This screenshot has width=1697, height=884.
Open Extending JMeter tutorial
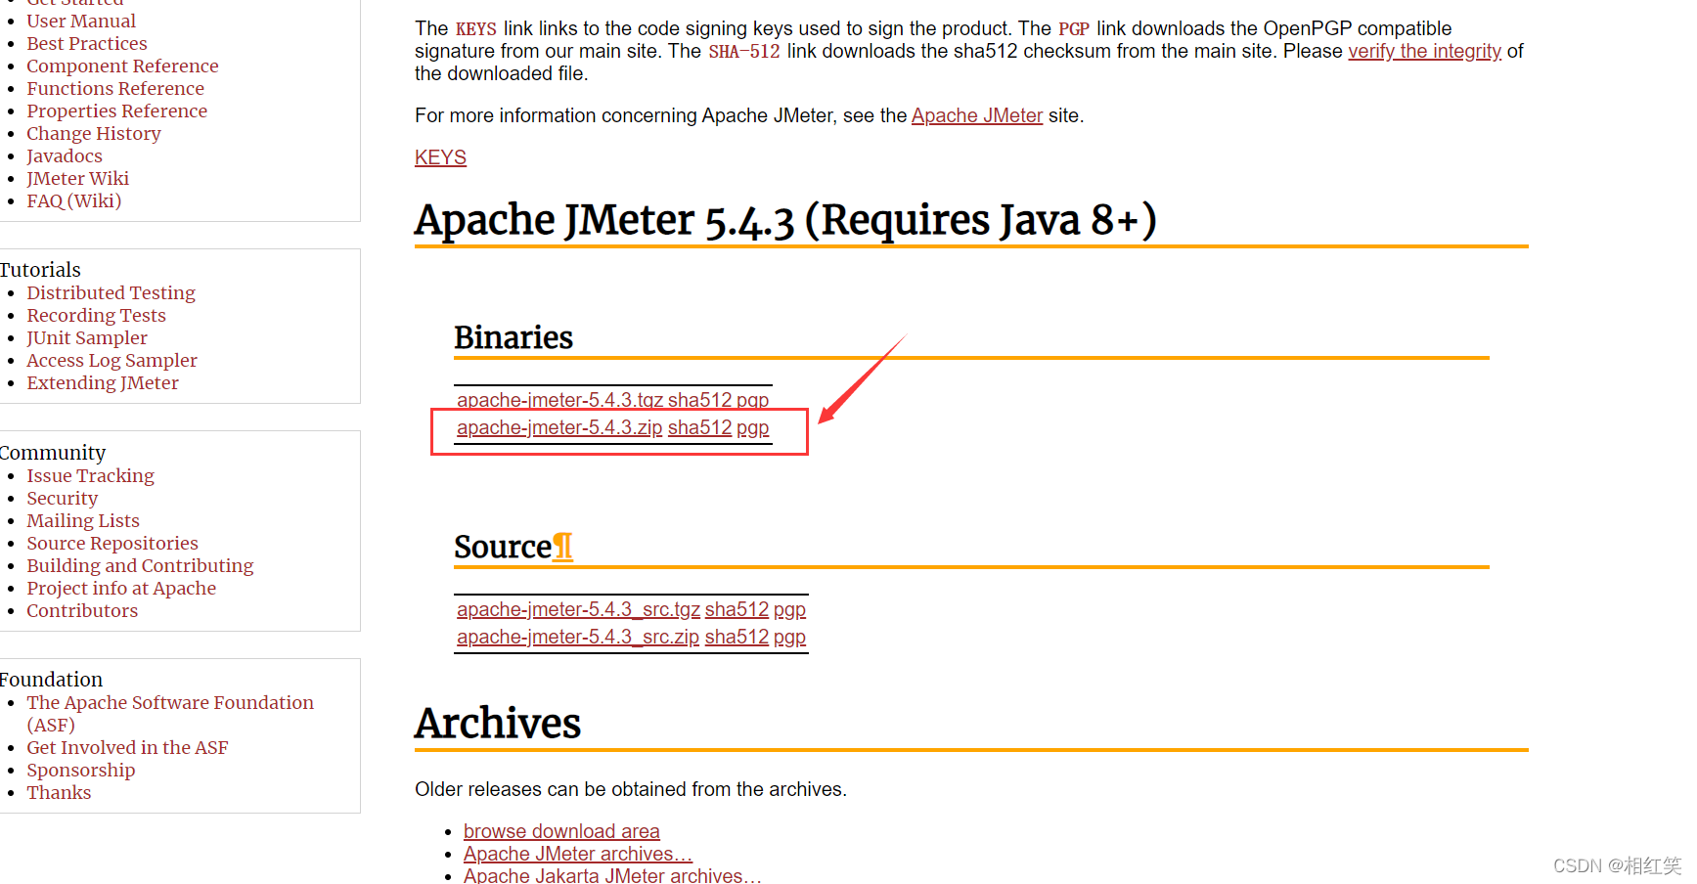[103, 382]
